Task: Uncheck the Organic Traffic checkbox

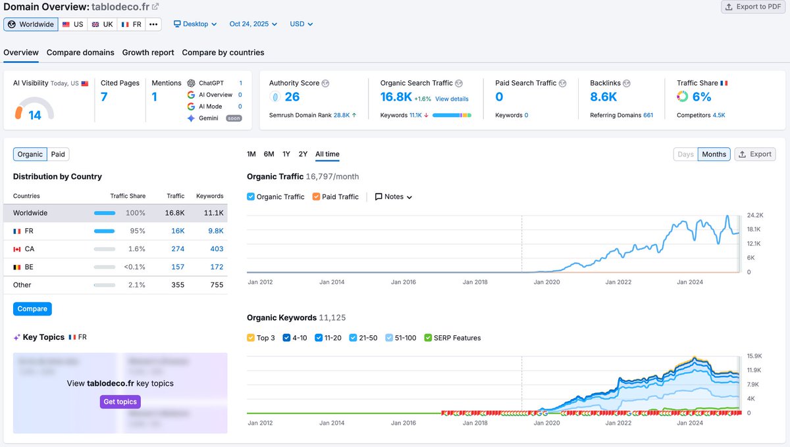Action: (x=251, y=197)
